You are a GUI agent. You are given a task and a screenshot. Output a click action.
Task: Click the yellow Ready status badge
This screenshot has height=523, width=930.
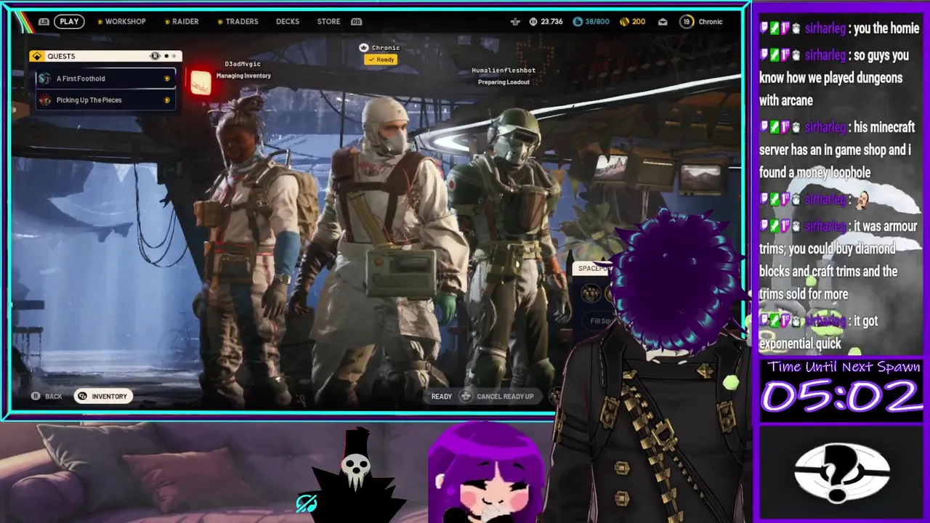pyautogui.click(x=381, y=60)
